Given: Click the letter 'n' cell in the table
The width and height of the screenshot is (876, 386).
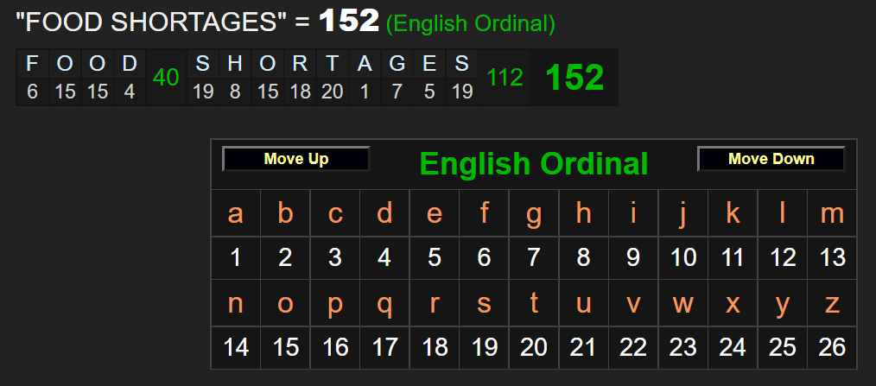Looking at the screenshot, I should click(236, 303).
